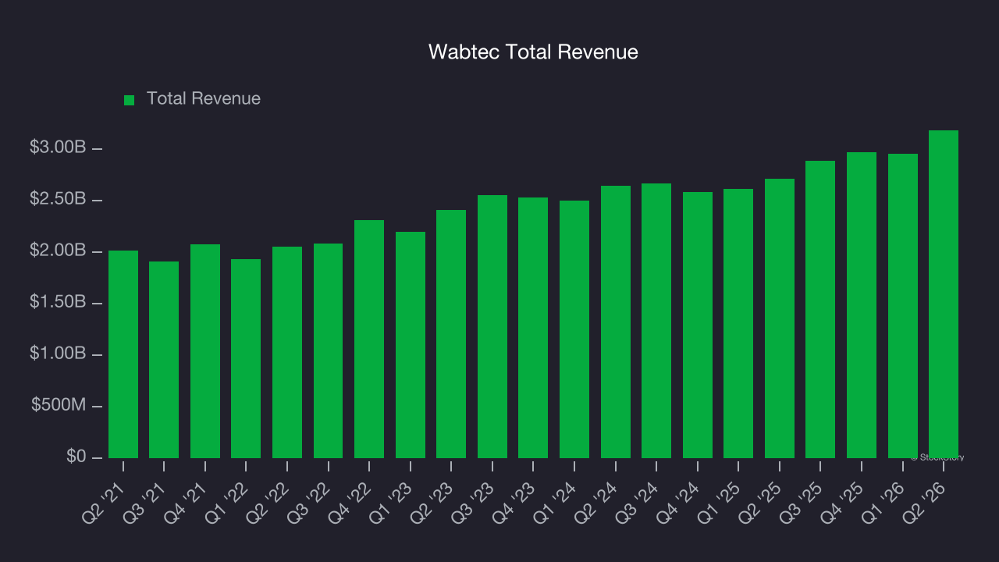The height and width of the screenshot is (562, 999).
Task: Select the Q4 '21 revenue bar
Action: pyautogui.click(x=205, y=351)
